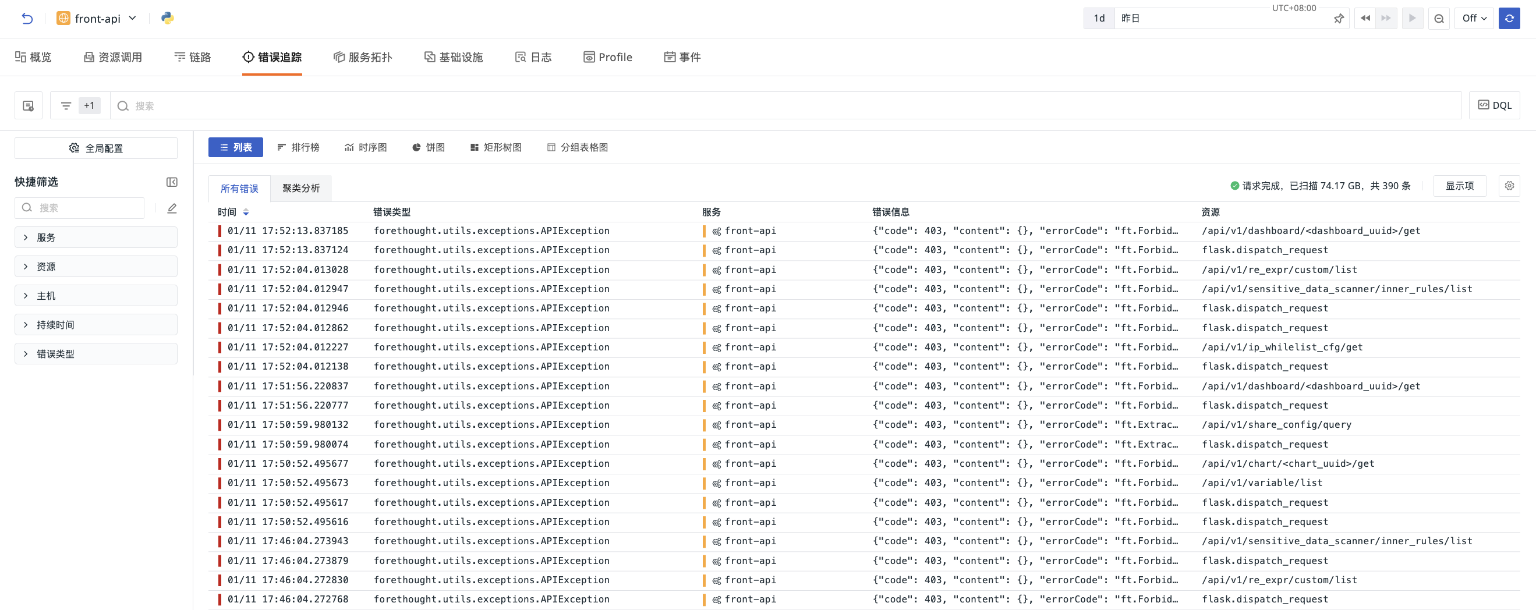
Task: Open the Profile tab
Action: coord(608,57)
